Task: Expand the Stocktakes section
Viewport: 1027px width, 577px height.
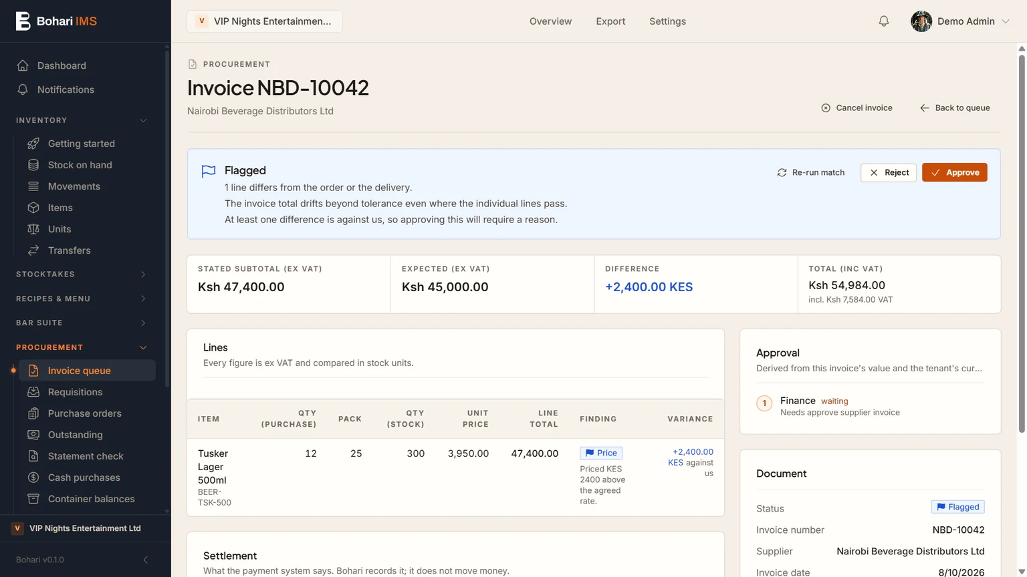Action: pyautogui.click(x=82, y=274)
